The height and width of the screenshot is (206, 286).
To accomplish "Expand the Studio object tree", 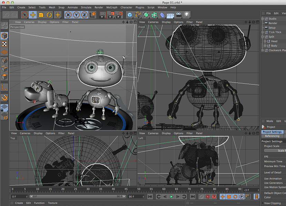I will coord(263,19).
